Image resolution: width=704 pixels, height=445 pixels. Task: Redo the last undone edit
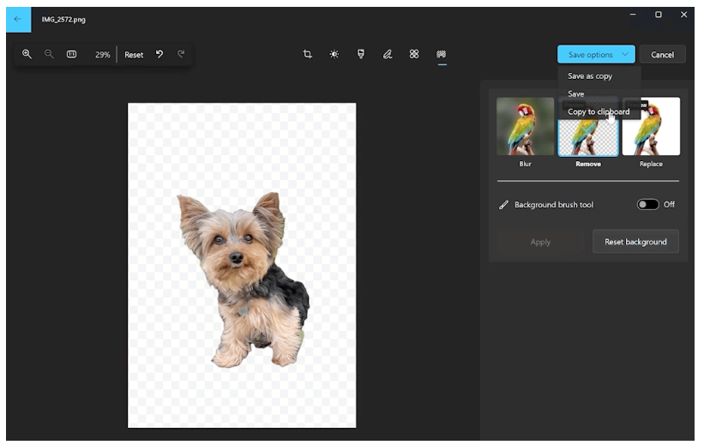[181, 54]
